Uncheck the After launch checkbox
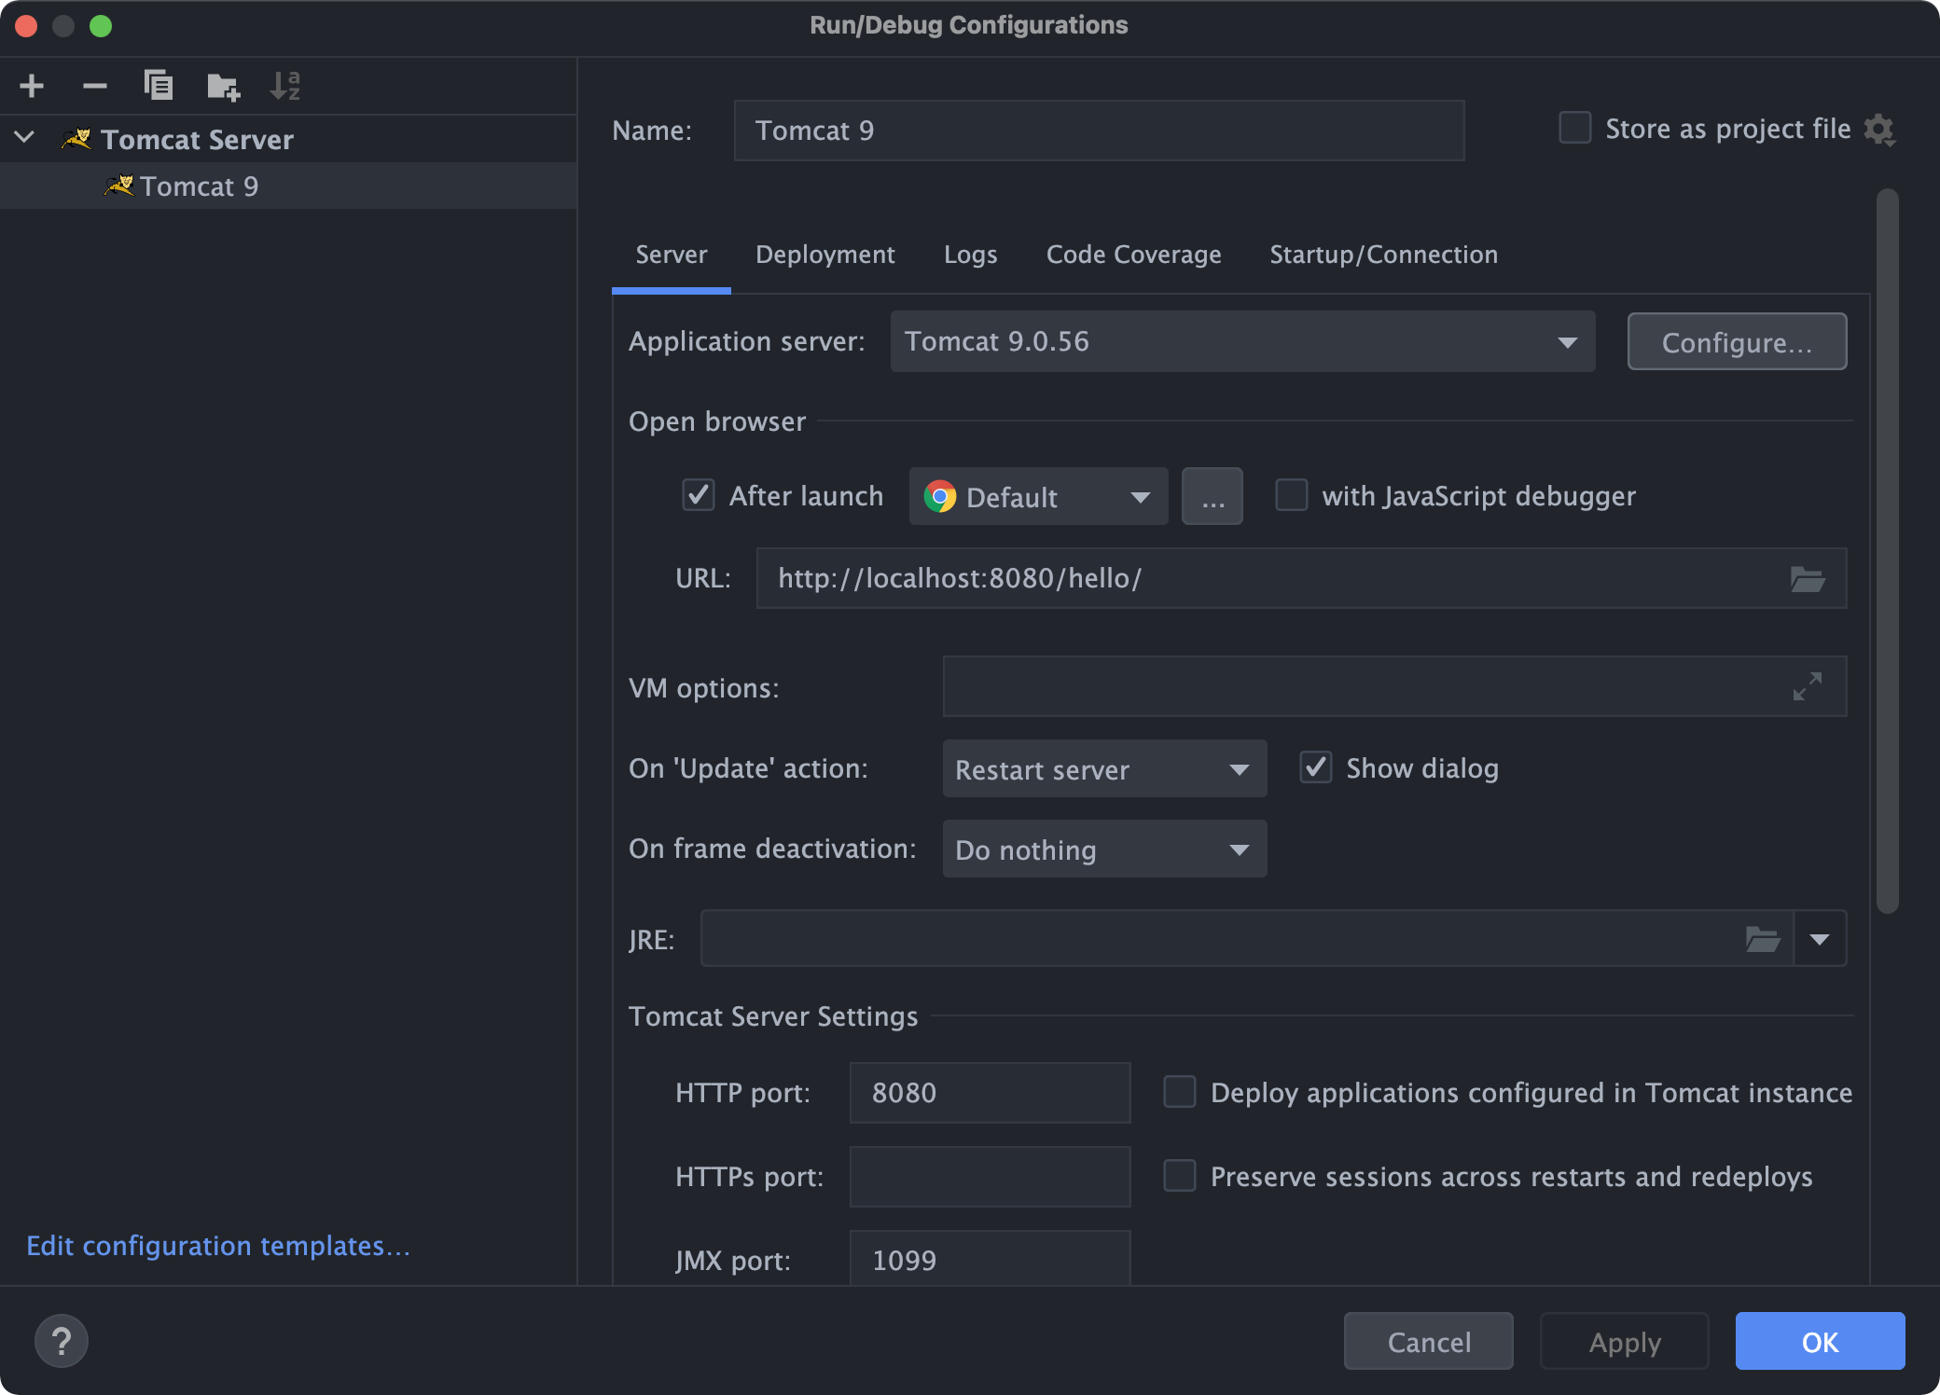The height and width of the screenshot is (1395, 1940). click(x=699, y=495)
